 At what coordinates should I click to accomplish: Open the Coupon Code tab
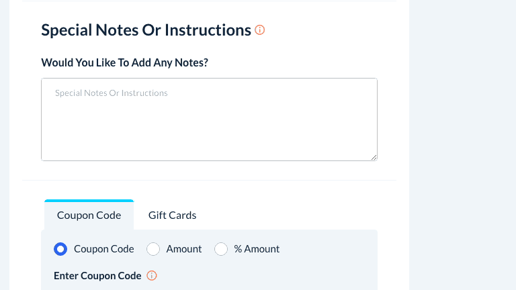pos(89,215)
